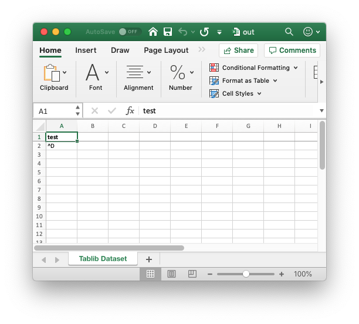Click the horizontal scrollbar thumb
This screenshot has height=324, width=359.
tap(109, 248)
